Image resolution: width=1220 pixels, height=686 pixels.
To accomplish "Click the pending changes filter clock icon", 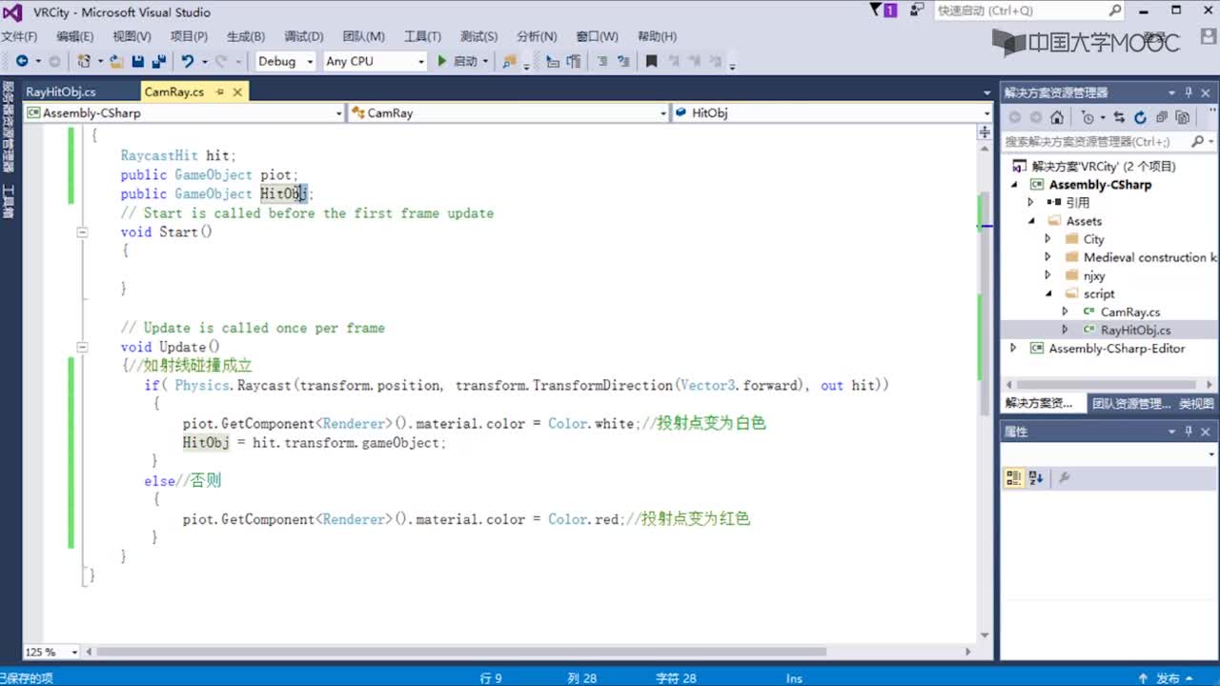I will tap(1088, 117).
